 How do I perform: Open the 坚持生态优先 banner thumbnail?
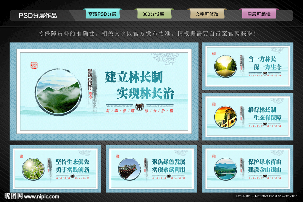pyautogui.click(x=55, y=169)
